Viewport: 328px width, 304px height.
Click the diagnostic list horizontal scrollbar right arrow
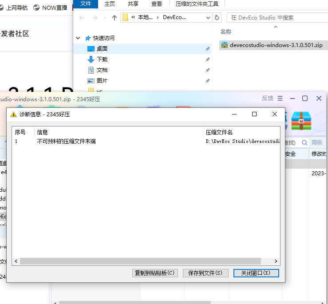pos(277,261)
